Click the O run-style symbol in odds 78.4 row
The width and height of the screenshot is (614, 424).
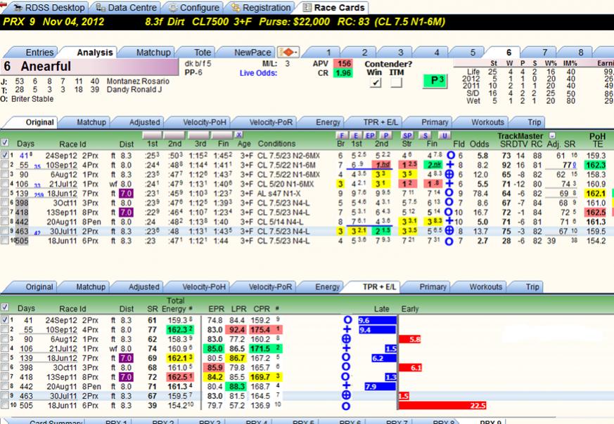click(x=449, y=193)
